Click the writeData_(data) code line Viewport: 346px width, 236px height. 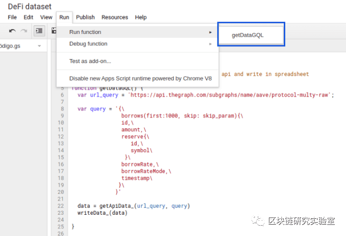click(102, 213)
